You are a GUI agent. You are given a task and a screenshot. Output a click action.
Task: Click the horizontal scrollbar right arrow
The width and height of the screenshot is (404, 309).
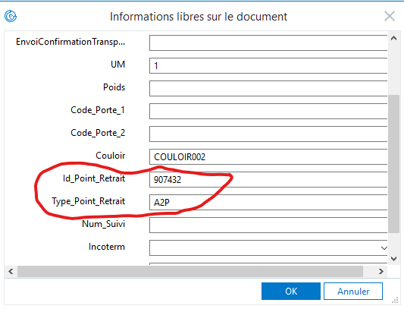[x=381, y=272]
